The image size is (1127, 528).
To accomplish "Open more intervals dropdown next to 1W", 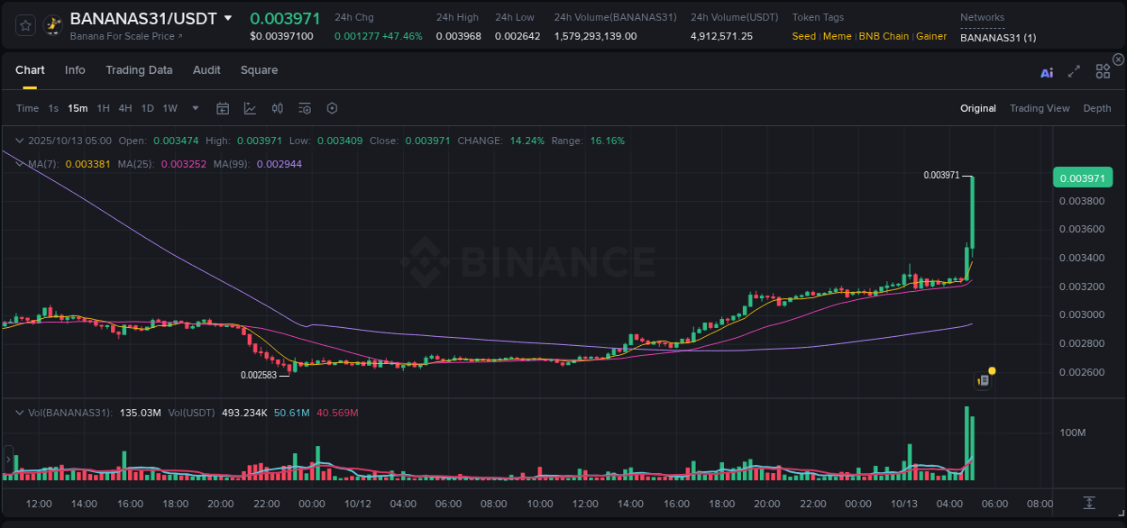I will pyautogui.click(x=194, y=108).
